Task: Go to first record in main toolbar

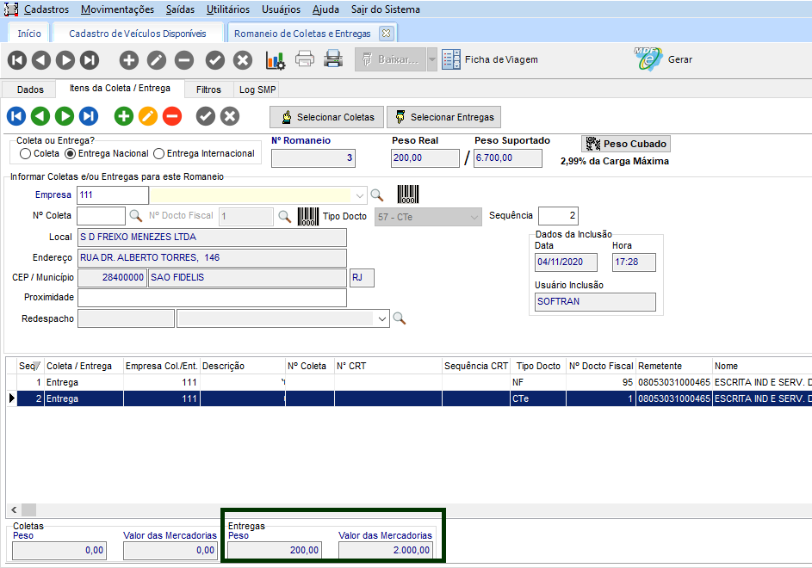Action: pyautogui.click(x=17, y=60)
